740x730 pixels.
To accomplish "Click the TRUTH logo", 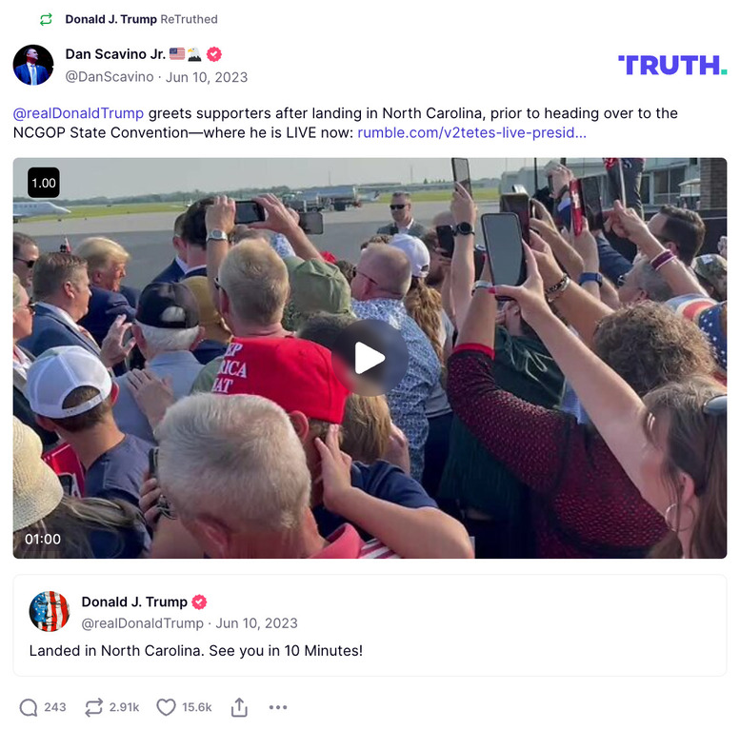I will tap(672, 65).
